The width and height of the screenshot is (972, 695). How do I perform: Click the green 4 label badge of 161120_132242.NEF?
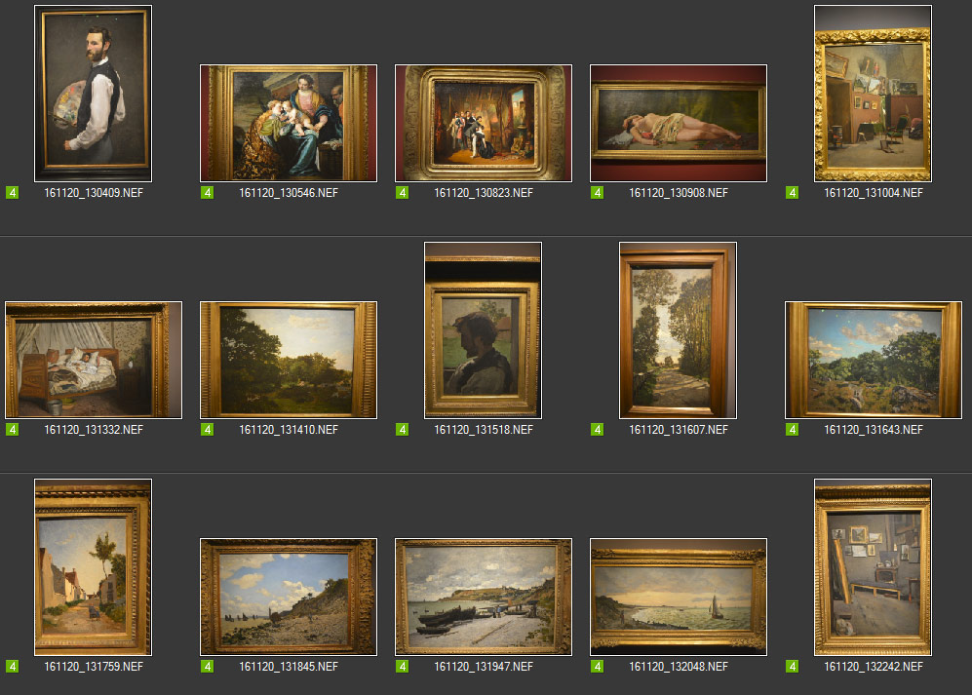tap(793, 667)
